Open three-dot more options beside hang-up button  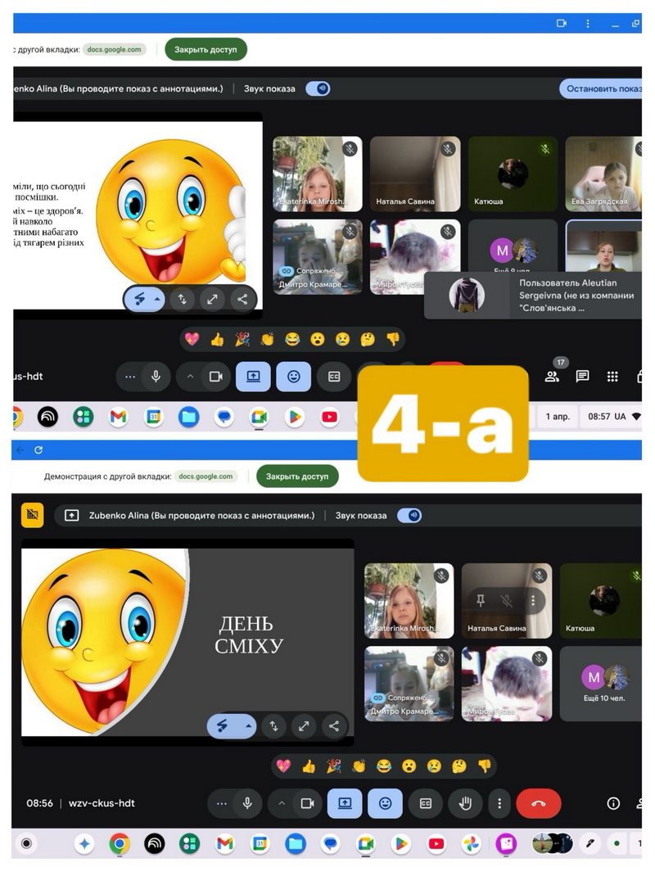click(499, 803)
